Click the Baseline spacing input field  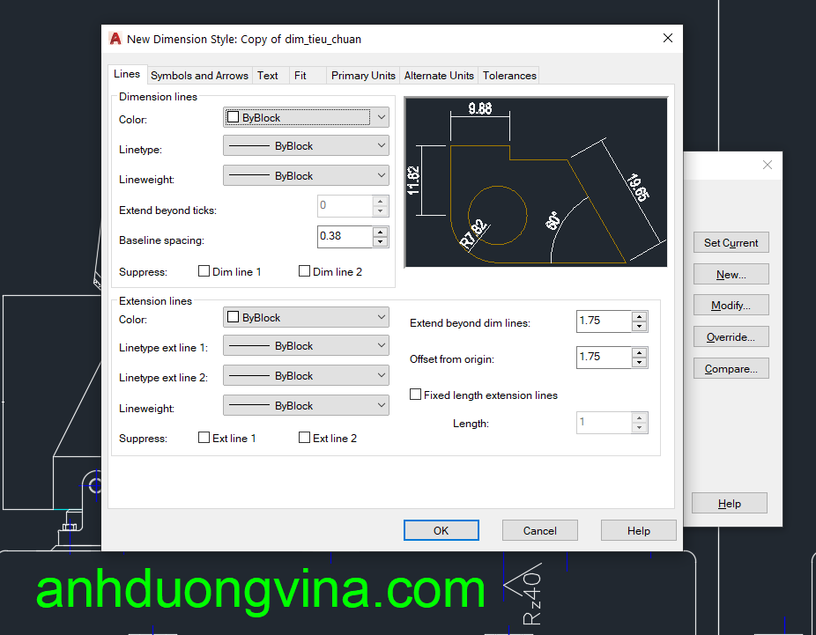coord(344,236)
